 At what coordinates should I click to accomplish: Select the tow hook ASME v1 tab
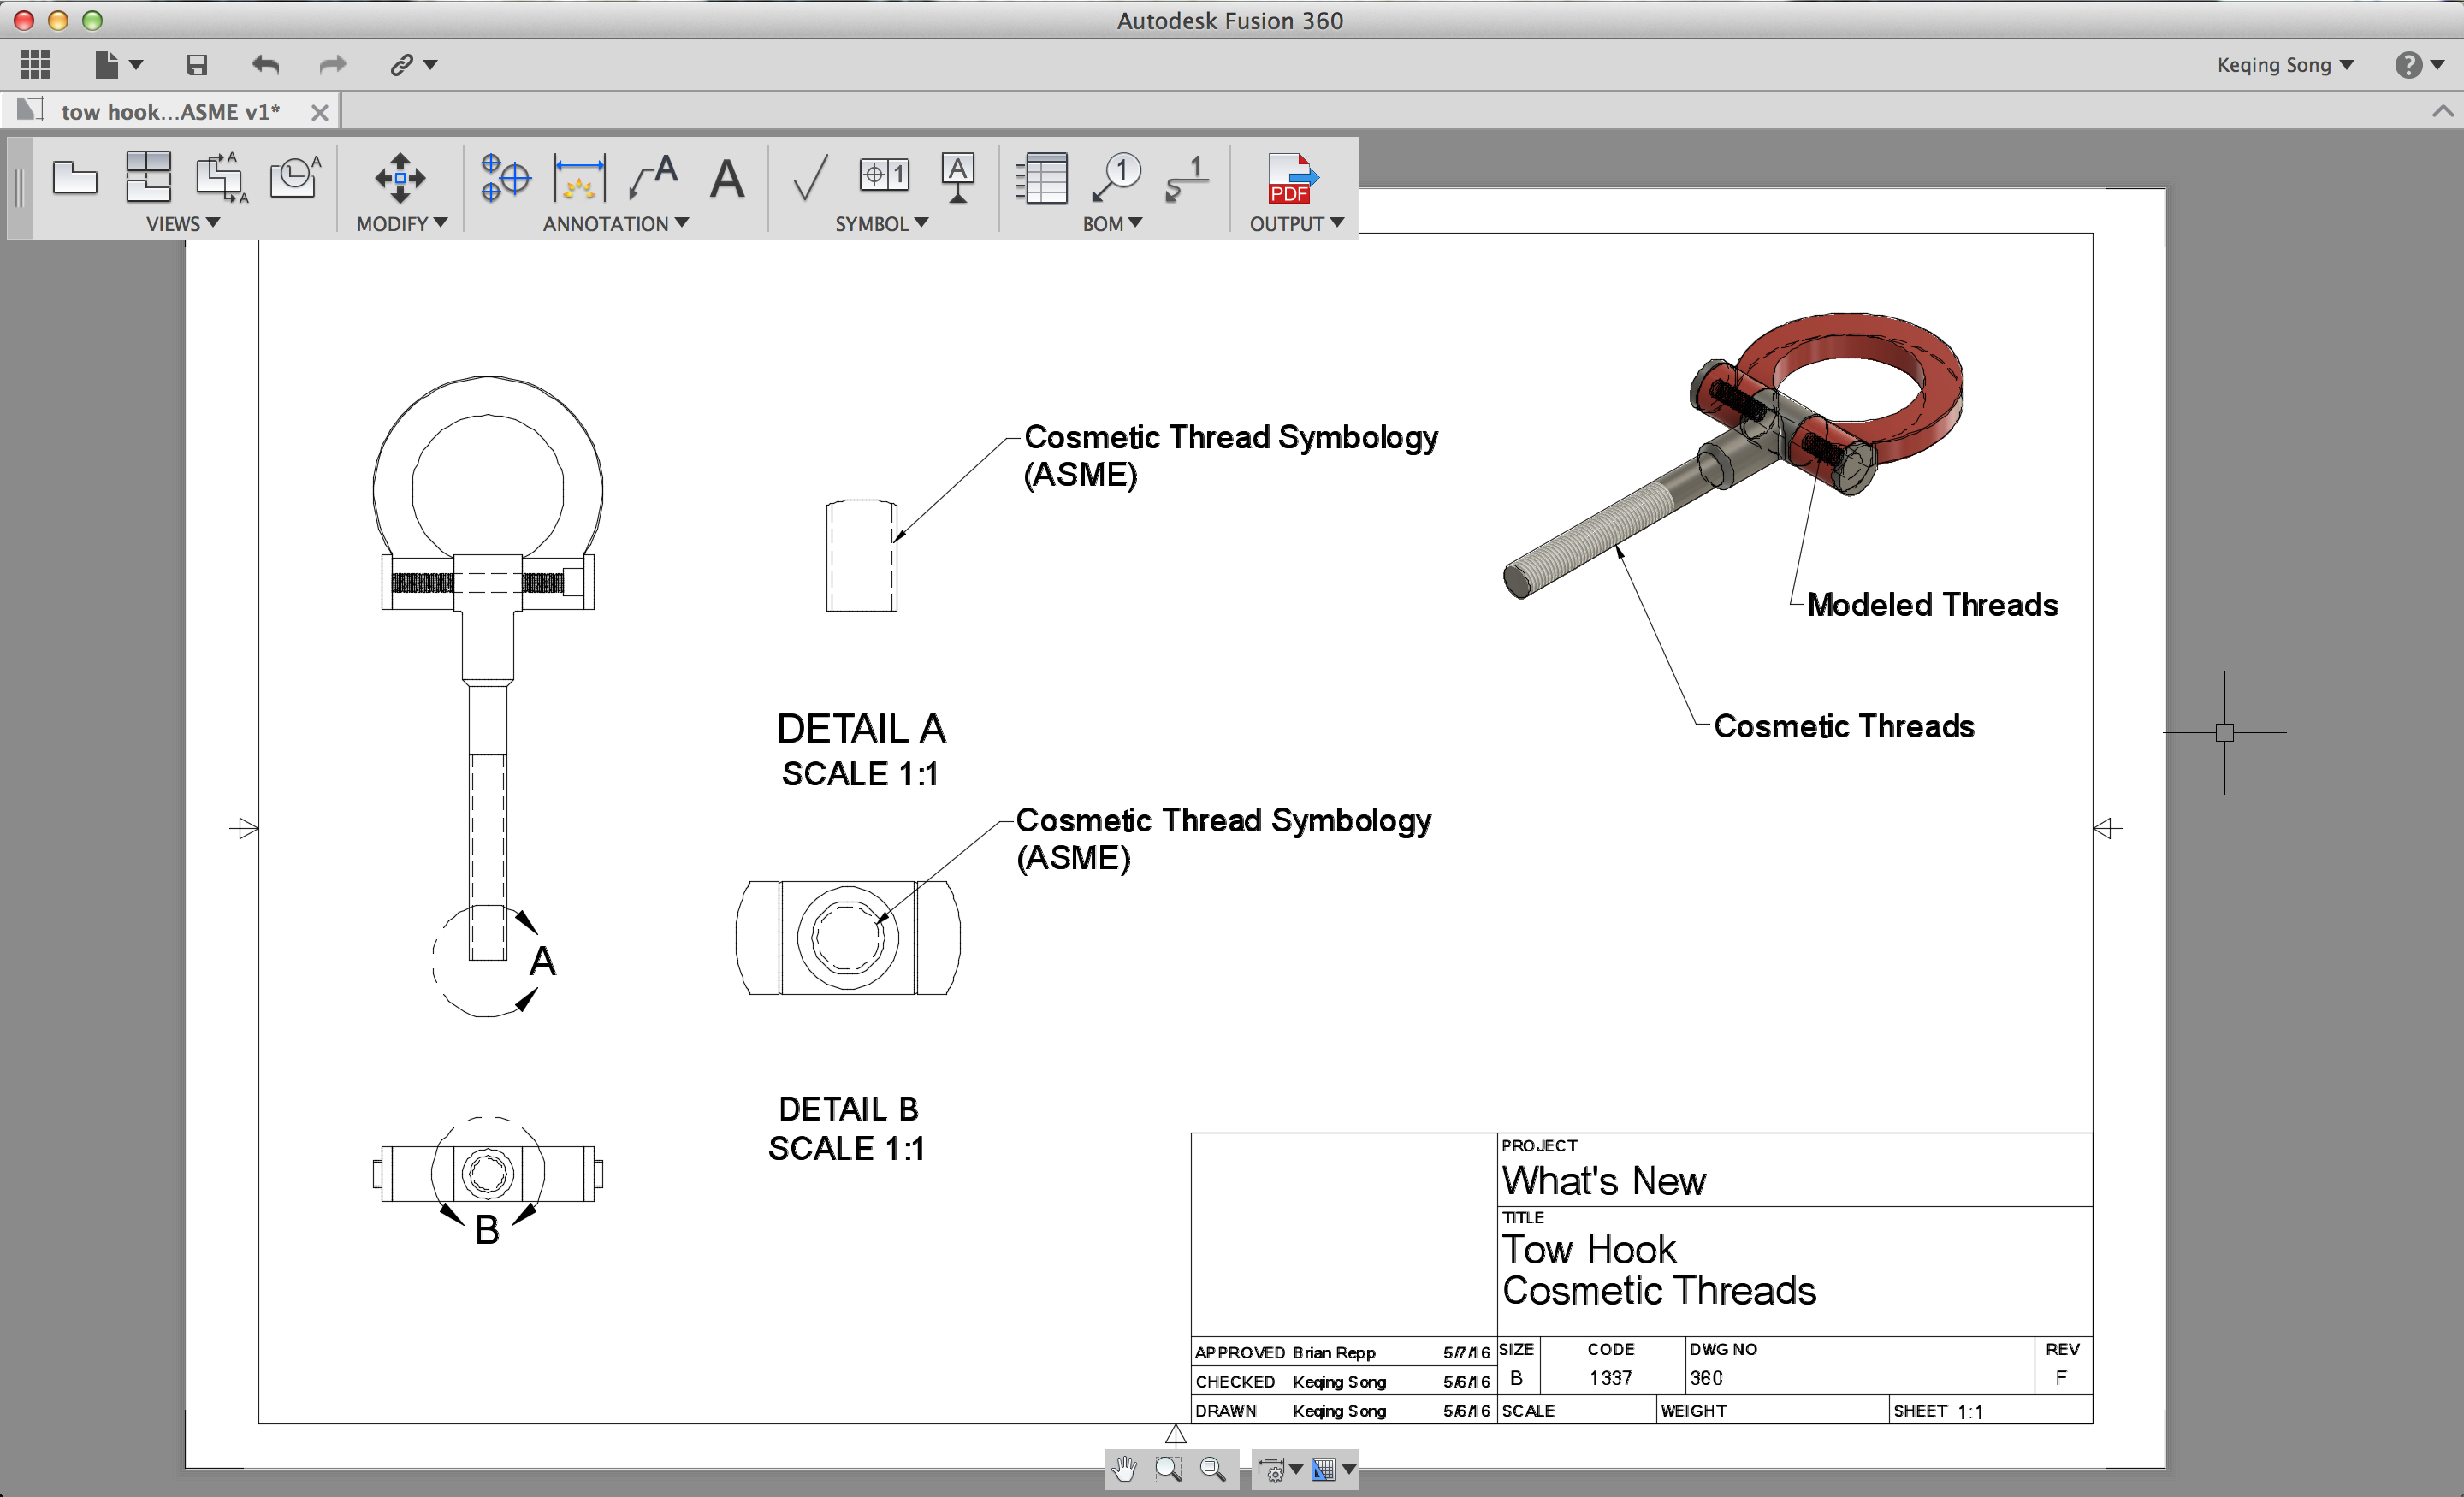point(170,112)
